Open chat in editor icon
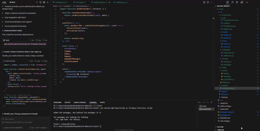Viewport: 260px width, 131px height. [x=44, y=2]
